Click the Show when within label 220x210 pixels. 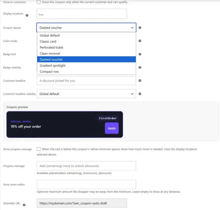click(x=14, y=185)
